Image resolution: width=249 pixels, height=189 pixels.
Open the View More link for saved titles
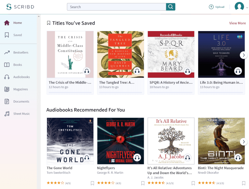tap(237, 23)
